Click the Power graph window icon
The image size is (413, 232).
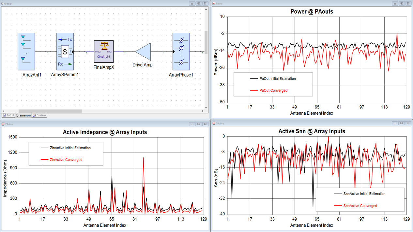214,4
